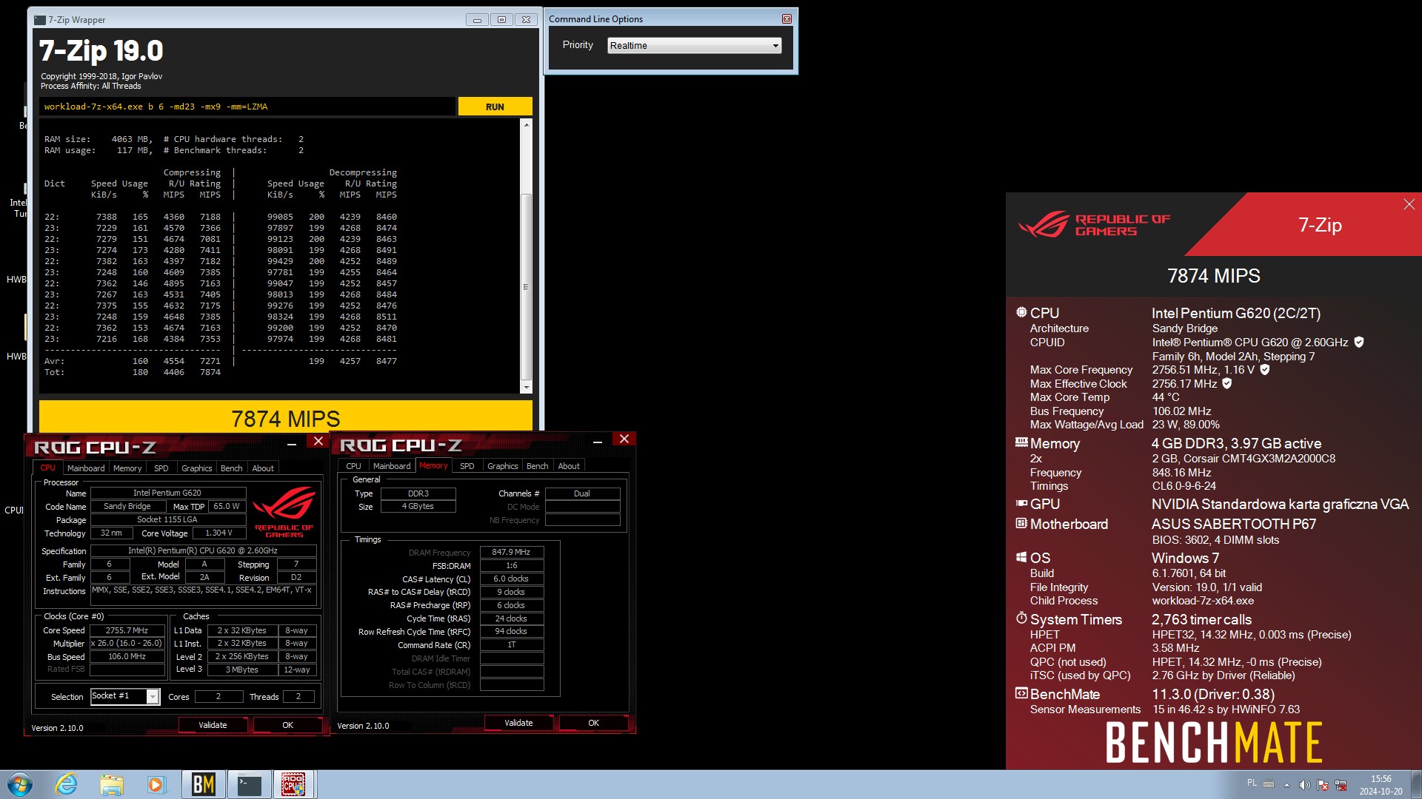The width and height of the screenshot is (1422, 799).
Task: Click the ROG eye logo in CPU-Z CPU tab
Action: click(x=284, y=511)
